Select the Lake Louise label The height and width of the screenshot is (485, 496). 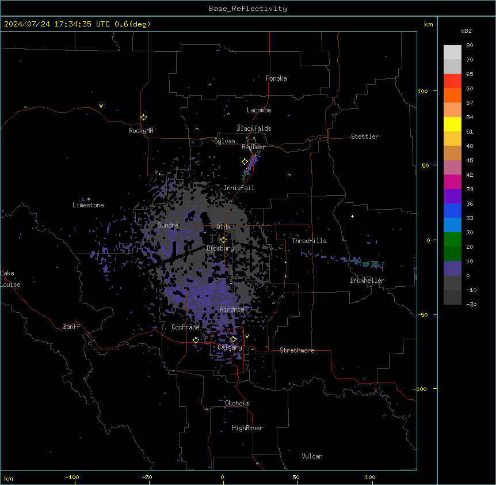click(x=10, y=279)
